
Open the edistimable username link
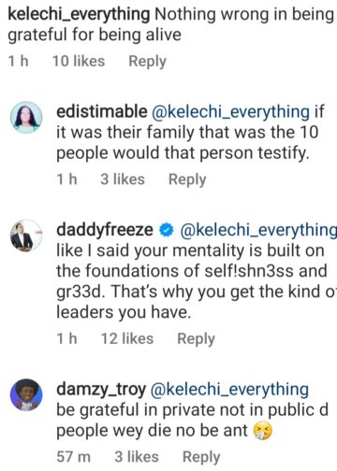[x=102, y=111]
